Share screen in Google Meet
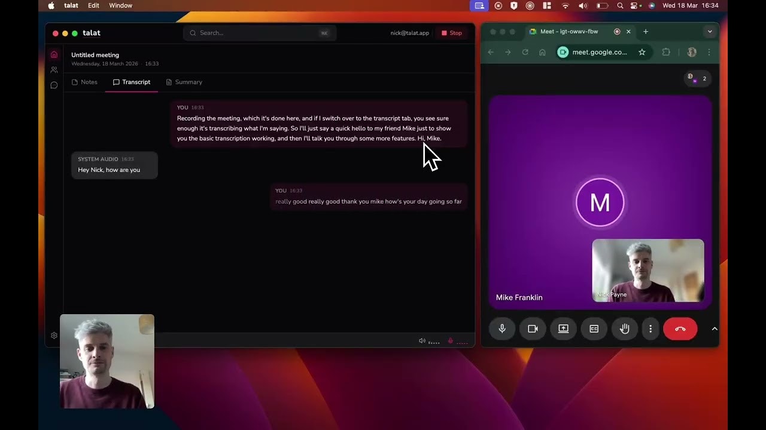Screen dimensions: 766x430 click(x=563, y=328)
